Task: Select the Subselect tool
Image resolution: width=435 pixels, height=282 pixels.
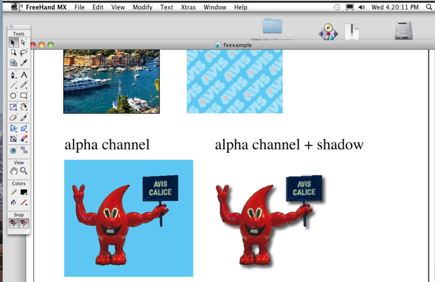Action: (24, 42)
